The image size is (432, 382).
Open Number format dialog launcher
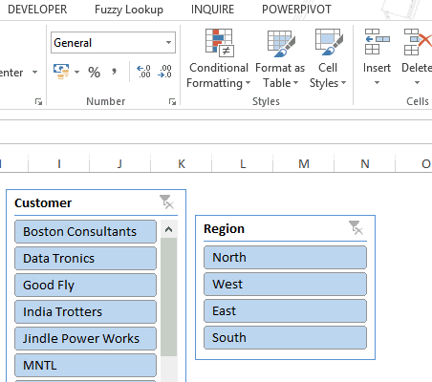click(x=172, y=101)
